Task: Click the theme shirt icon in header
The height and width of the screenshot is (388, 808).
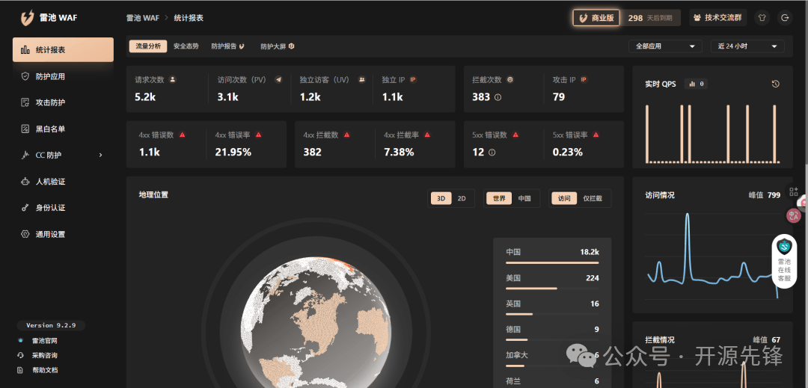Action: (x=762, y=18)
